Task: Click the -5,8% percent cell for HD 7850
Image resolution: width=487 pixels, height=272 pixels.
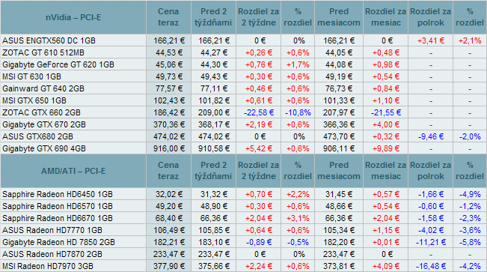Action: click(x=470, y=242)
